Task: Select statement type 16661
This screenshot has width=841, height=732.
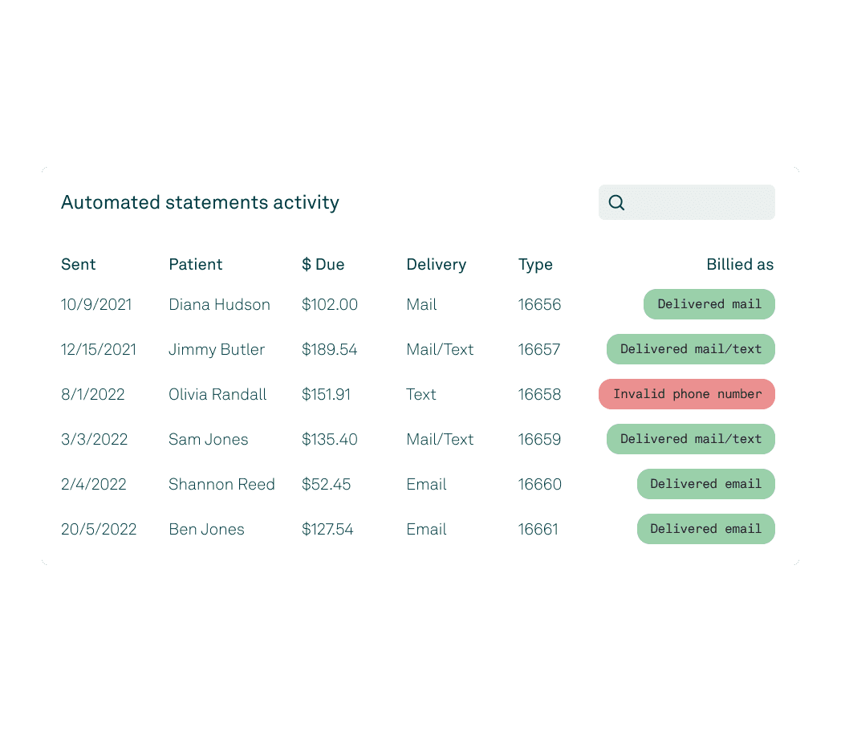Action: click(x=538, y=529)
